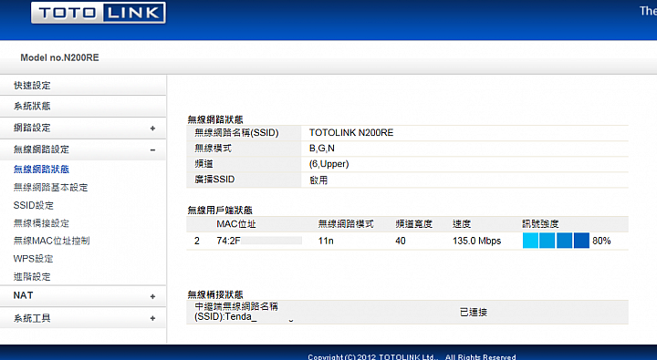Screen dimensions: 657x360
Task: Expand 網路設定 with plus icon
Action: tap(152, 129)
